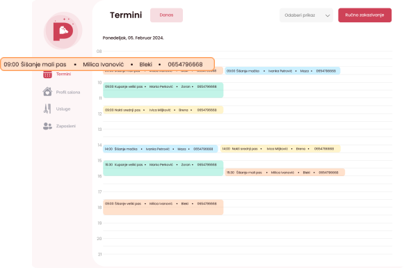The image size is (404, 268).
Task: Open the 09:00 Kupanje veliki pas appointment
Action: point(163,90)
